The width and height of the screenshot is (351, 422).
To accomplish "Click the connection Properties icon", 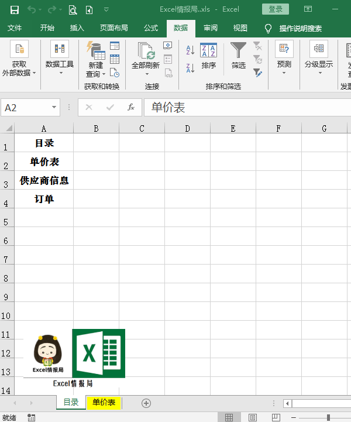I will (x=168, y=59).
